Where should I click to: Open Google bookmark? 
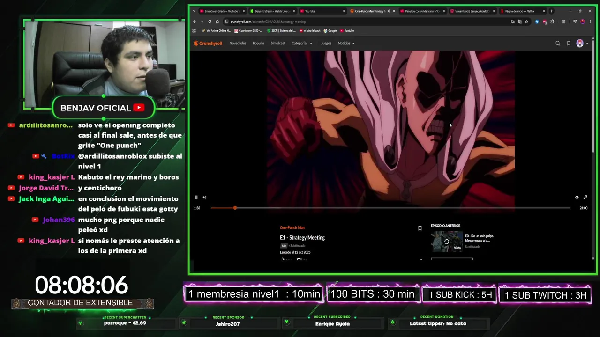pyautogui.click(x=330, y=31)
